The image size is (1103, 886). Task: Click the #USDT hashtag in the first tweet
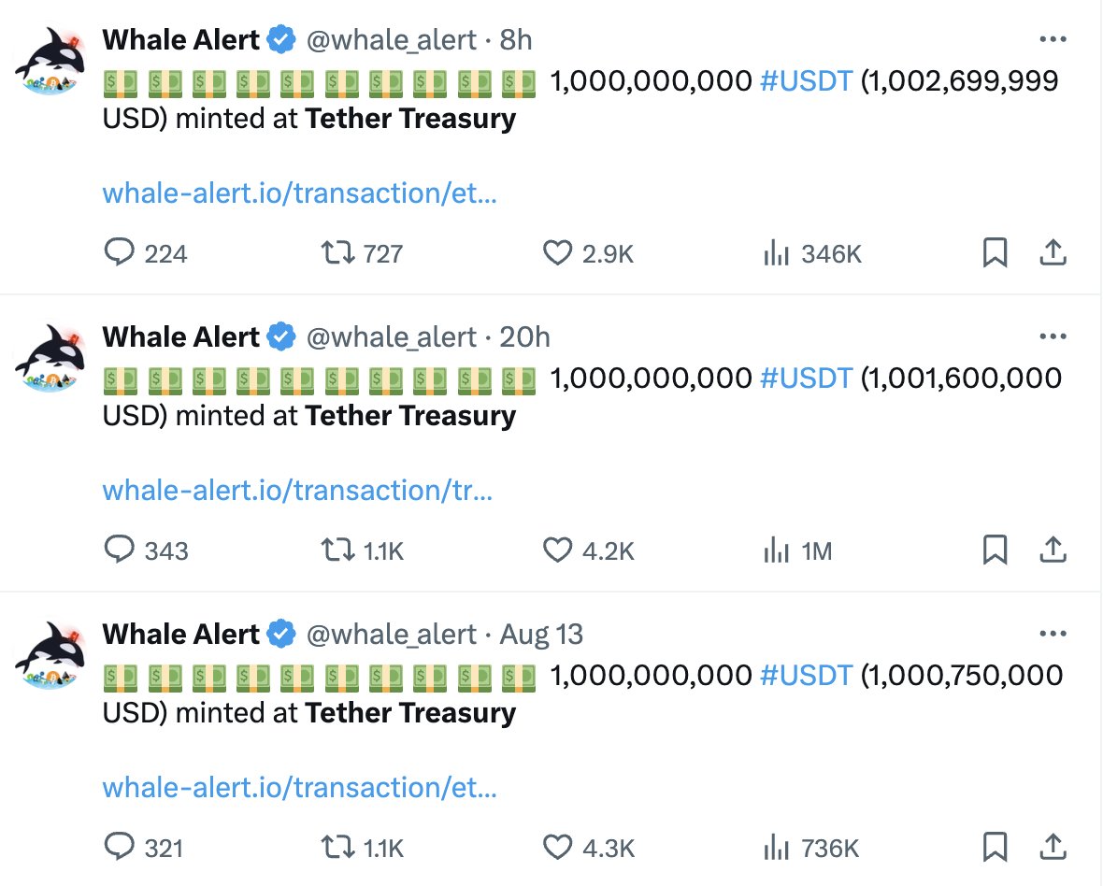(806, 81)
